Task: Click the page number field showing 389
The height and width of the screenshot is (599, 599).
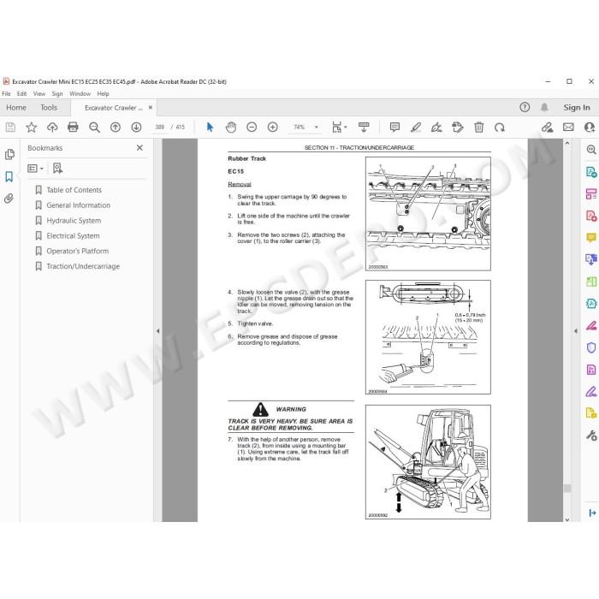Action: click(160, 128)
